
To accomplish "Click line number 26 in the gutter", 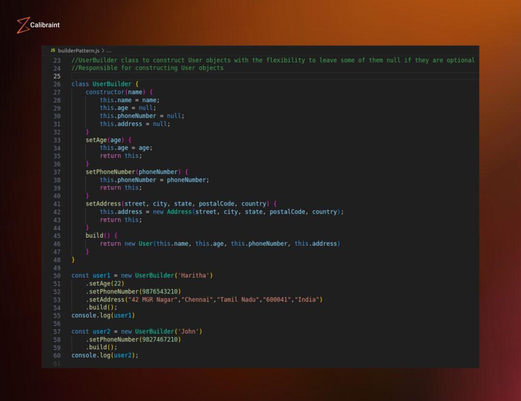I will pos(56,84).
